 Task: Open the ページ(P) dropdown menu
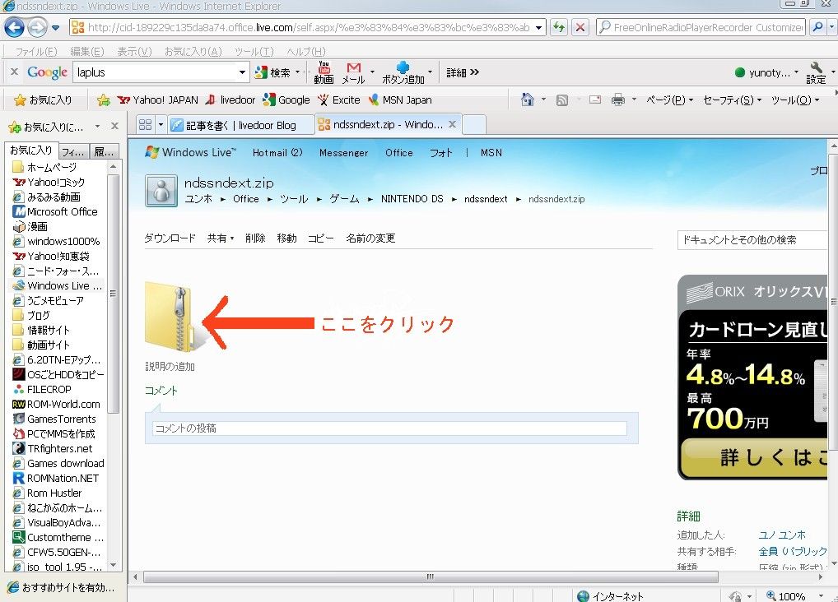669,100
